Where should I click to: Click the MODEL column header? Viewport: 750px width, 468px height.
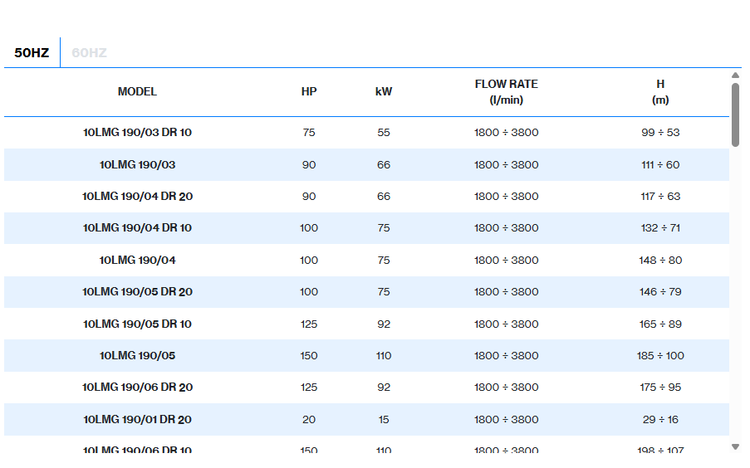click(x=137, y=92)
